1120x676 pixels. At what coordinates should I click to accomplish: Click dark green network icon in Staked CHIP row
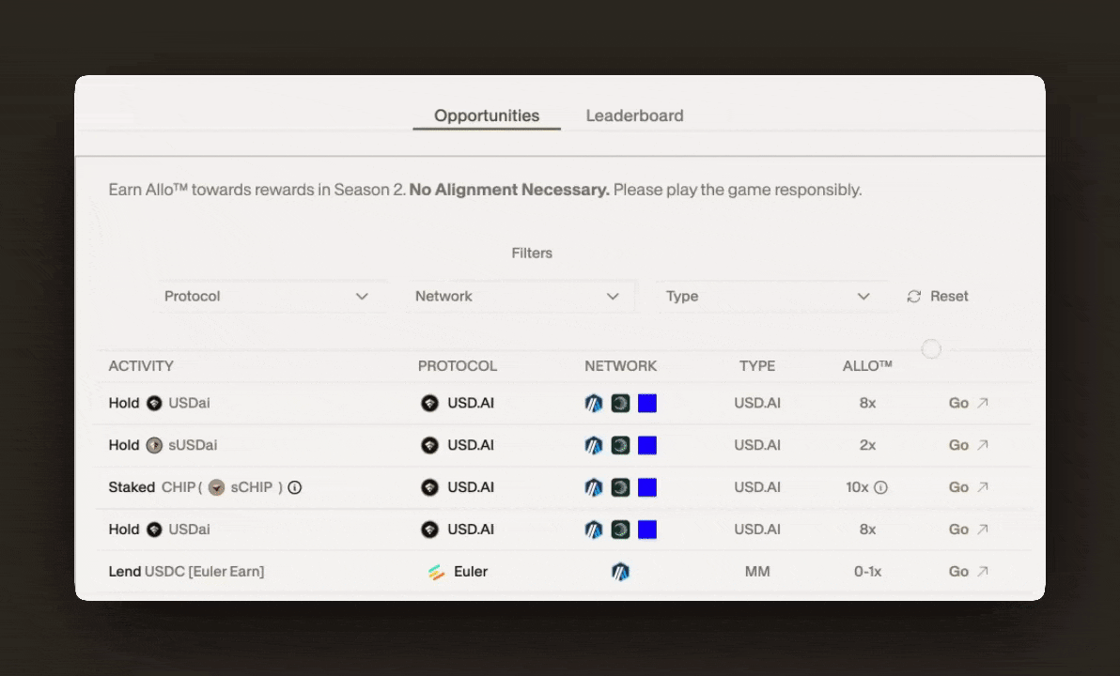coord(621,487)
